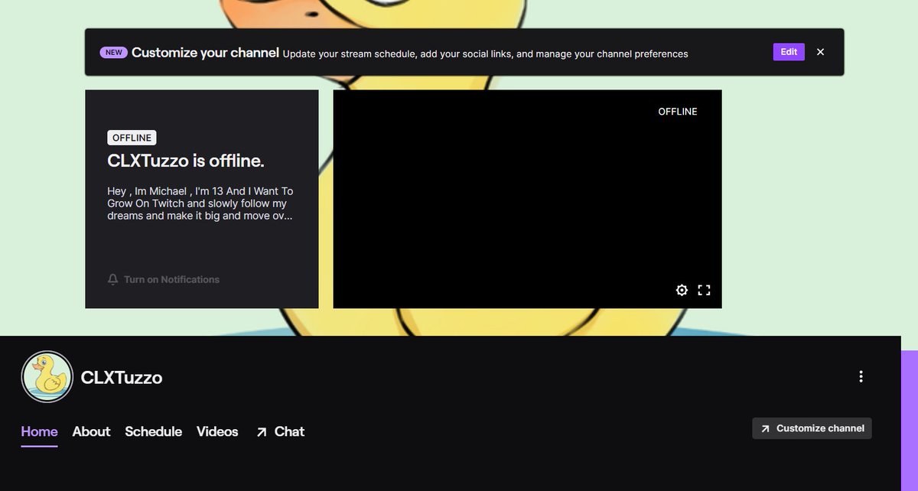The image size is (918, 491).
Task: Click the CLXTuzzo duck profile avatar
Action: pyautogui.click(x=47, y=376)
